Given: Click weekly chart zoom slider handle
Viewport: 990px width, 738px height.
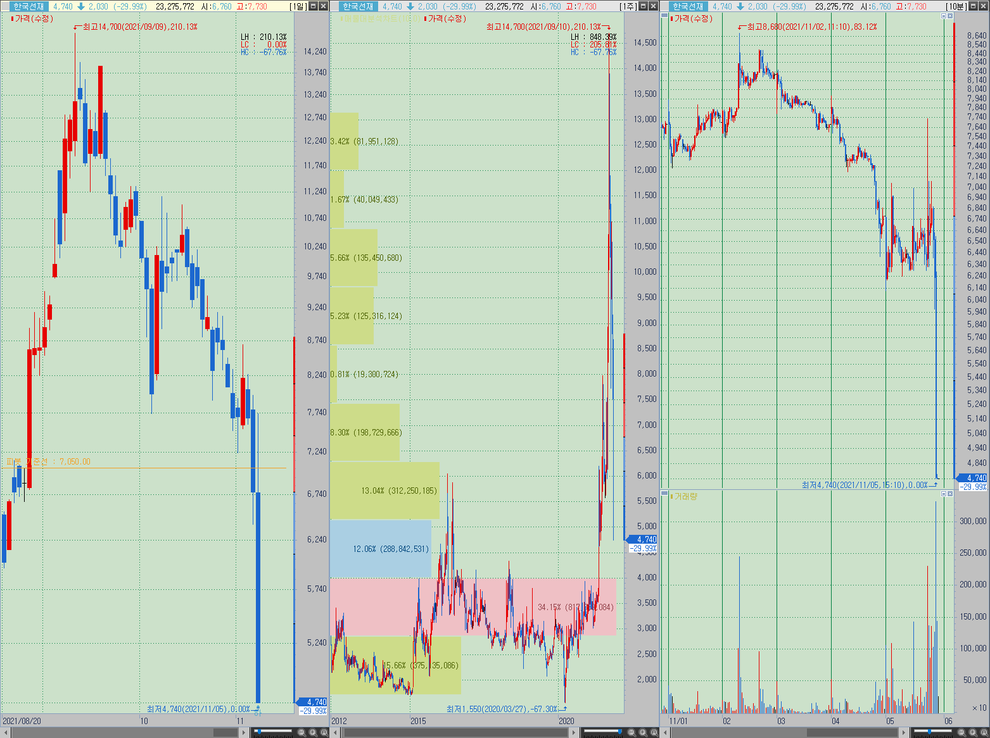Looking at the screenshot, I should click(x=620, y=731).
